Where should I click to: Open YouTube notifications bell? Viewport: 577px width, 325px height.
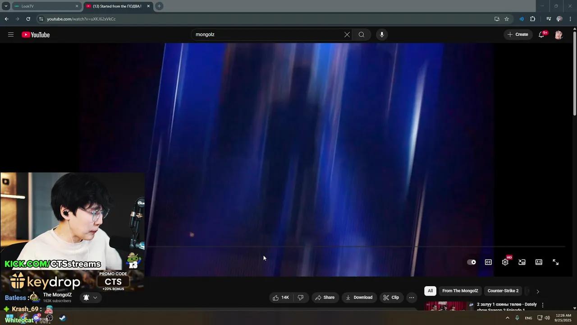pyautogui.click(x=542, y=35)
